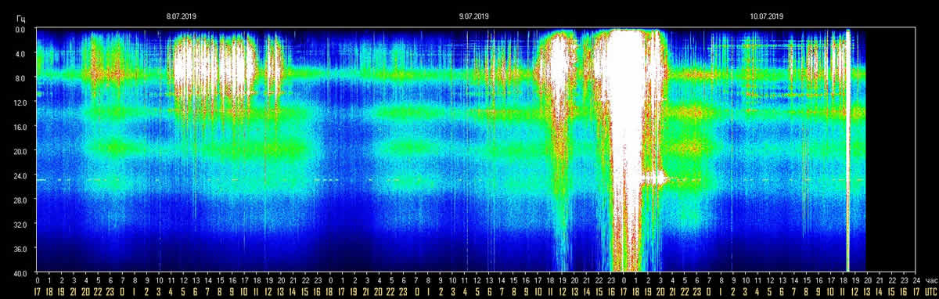Click the 4.0 frequency axis label
The width and height of the screenshot is (939, 299).
(x=20, y=54)
